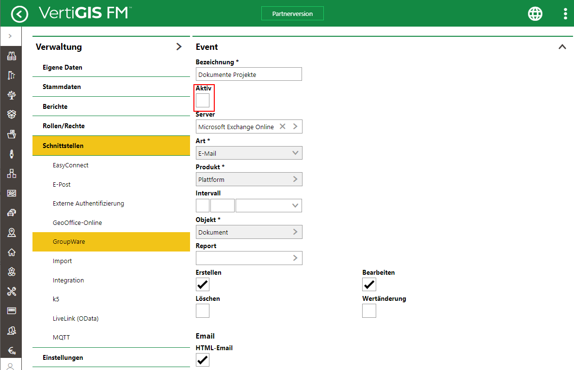This screenshot has height=370, width=574.
Task: Select LiveLink (OData) entry
Action: (x=76, y=319)
